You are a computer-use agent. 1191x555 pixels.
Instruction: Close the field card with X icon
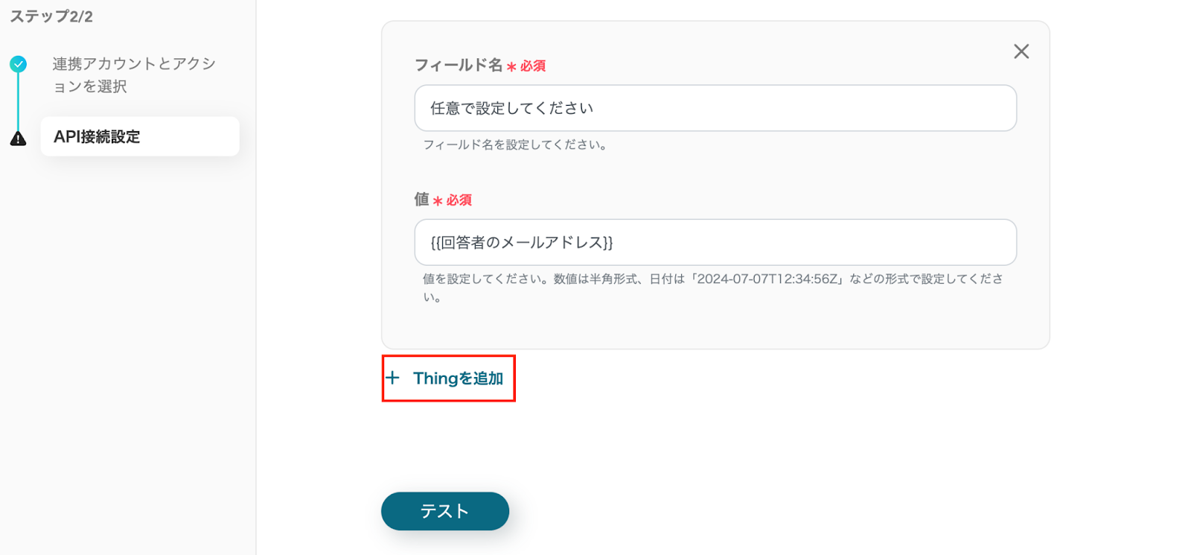[x=1021, y=51]
